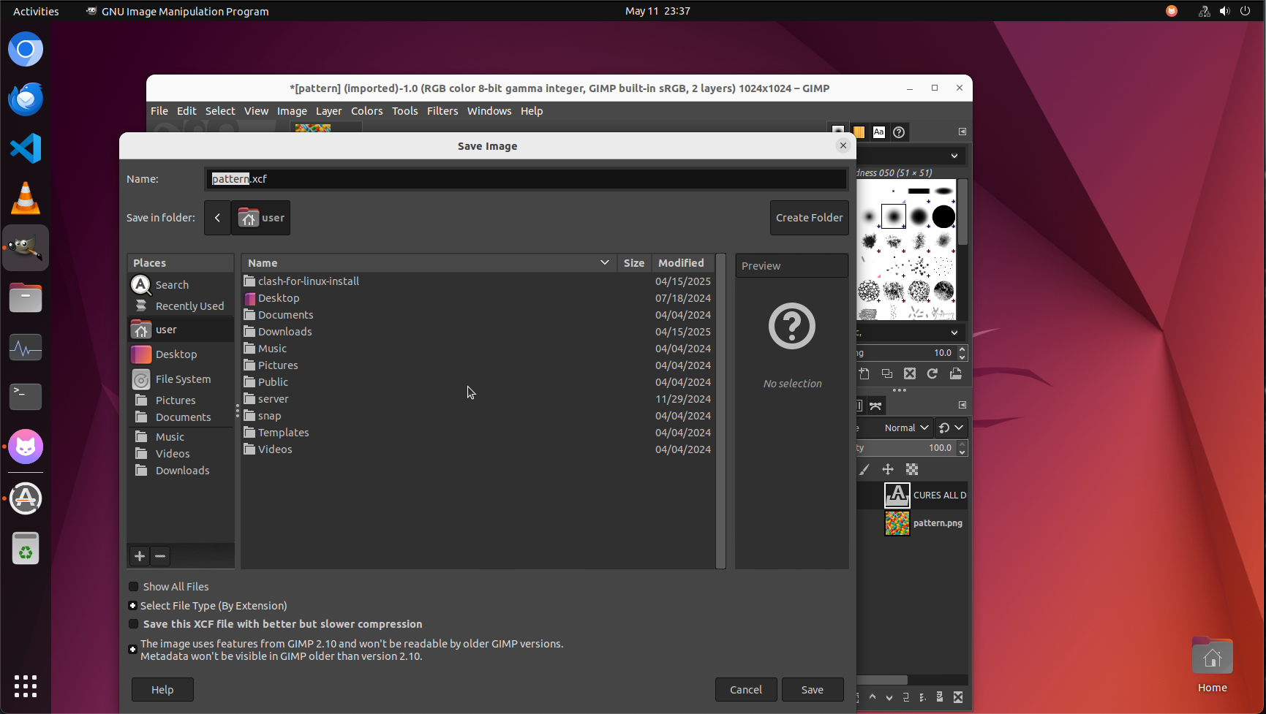This screenshot has width=1266, height=714.
Task: Set layer opacity slider at 100.0
Action: [x=906, y=448]
